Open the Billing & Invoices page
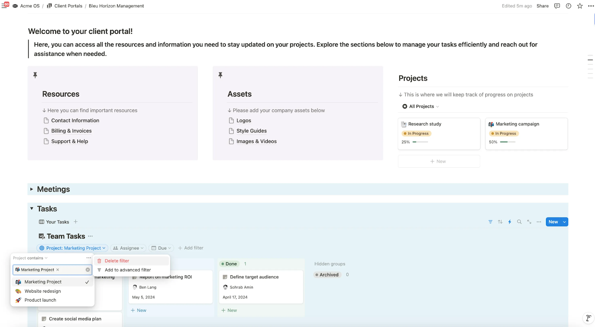Viewport: 595px width, 327px height. [x=68, y=131]
